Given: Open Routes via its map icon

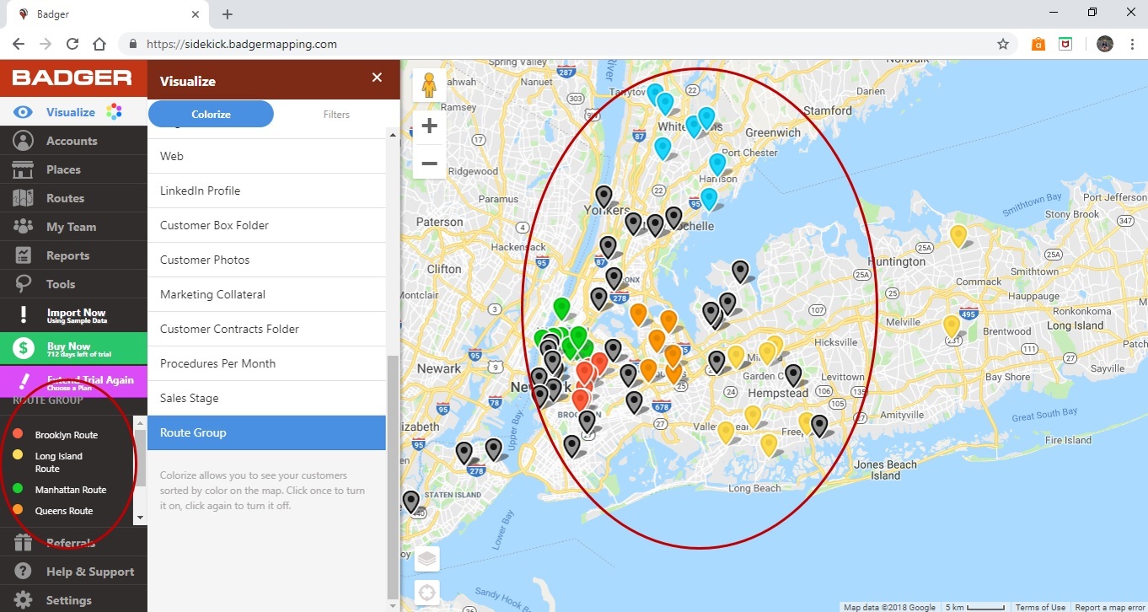Looking at the screenshot, I should click(23, 198).
